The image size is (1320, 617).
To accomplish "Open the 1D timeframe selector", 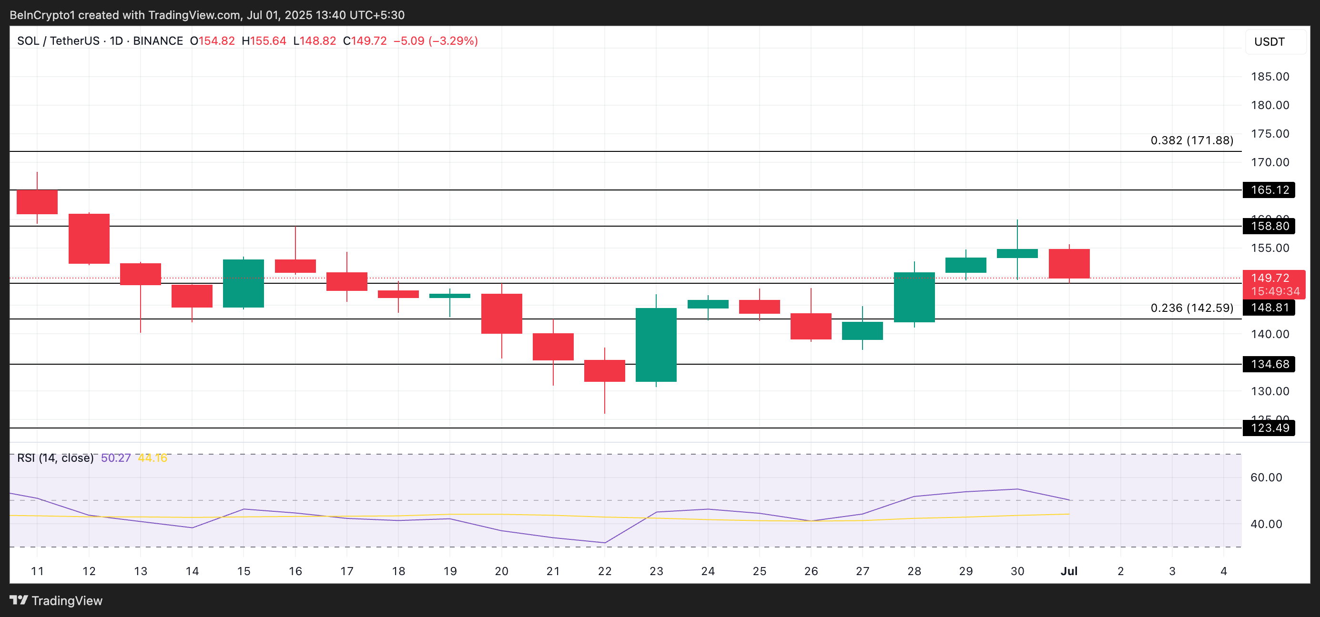I will coord(118,41).
